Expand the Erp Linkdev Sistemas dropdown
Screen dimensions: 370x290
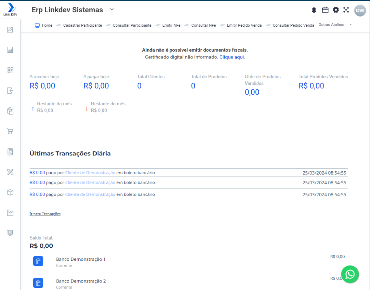tap(112, 10)
